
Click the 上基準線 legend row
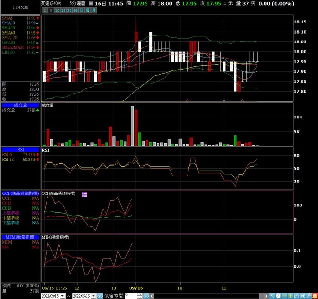point(20,213)
